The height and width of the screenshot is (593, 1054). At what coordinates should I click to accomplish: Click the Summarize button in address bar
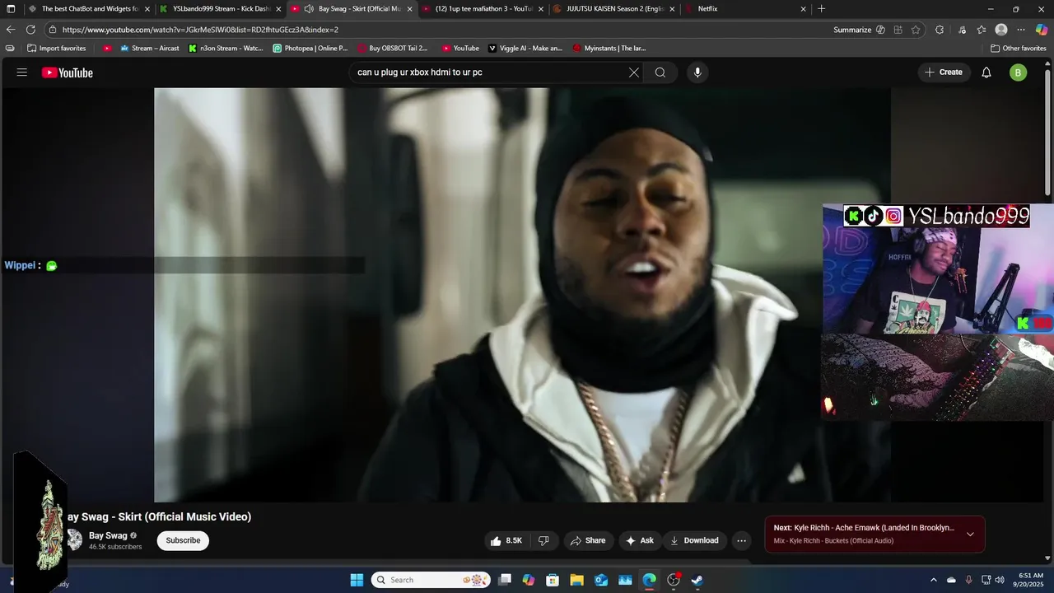(x=851, y=30)
